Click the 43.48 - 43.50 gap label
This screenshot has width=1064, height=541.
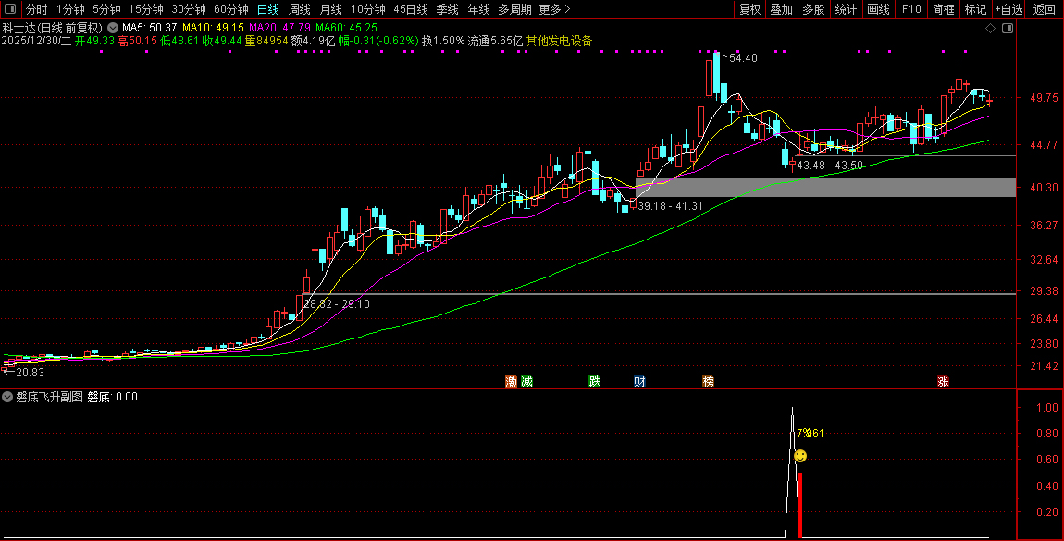click(x=830, y=166)
